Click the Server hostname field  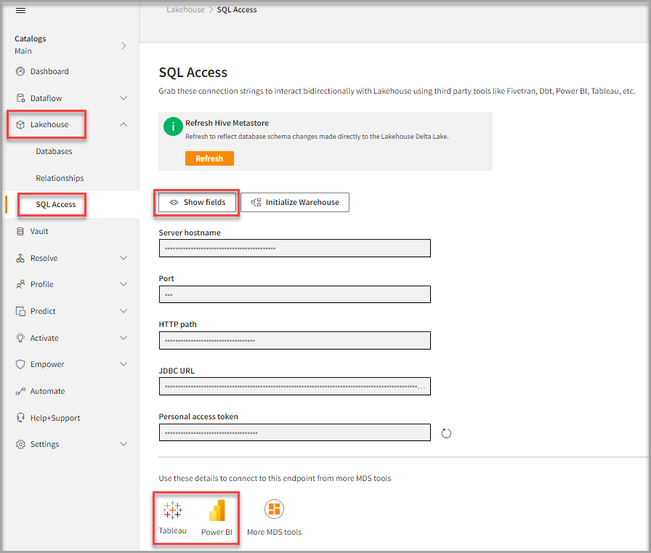point(294,249)
